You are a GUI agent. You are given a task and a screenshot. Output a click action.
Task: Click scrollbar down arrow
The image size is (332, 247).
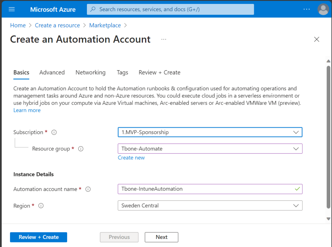coord(328,219)
